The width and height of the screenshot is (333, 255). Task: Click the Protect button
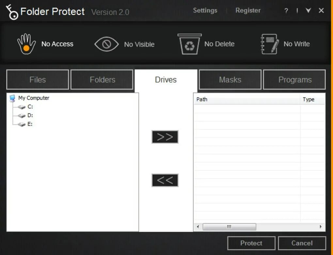click(x=251, y=243)
